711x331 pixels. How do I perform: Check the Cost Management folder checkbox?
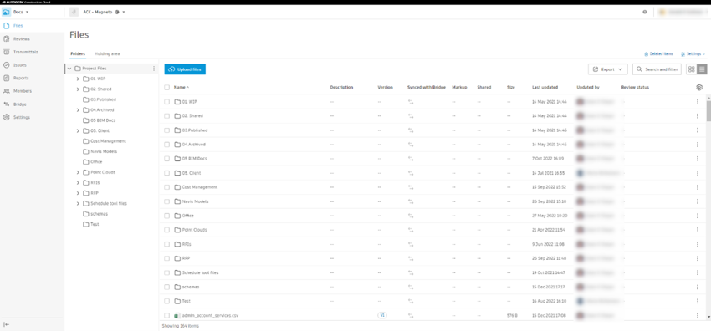click(x=166, y=187)
